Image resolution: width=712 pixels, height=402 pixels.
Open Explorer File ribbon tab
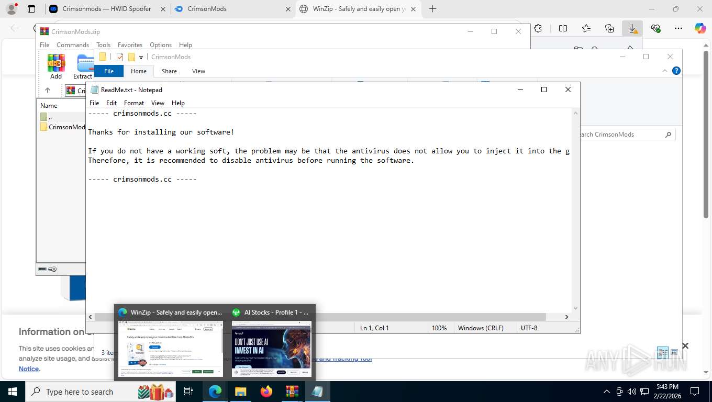click(x=109, y=71)
